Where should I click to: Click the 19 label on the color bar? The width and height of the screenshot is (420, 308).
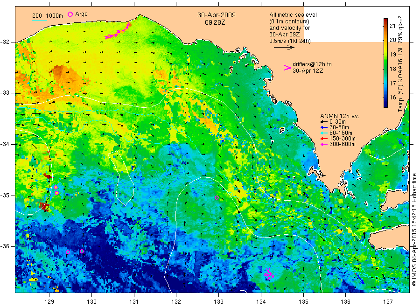(392, 55)
